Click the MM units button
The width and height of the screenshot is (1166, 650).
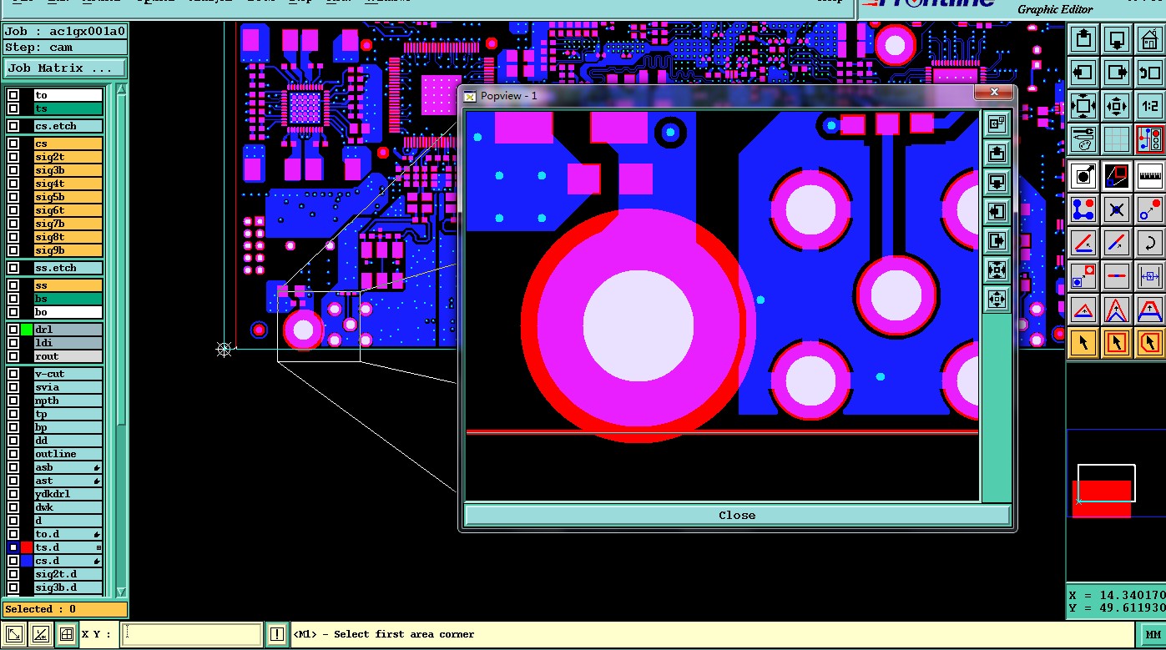point(1153,635)
